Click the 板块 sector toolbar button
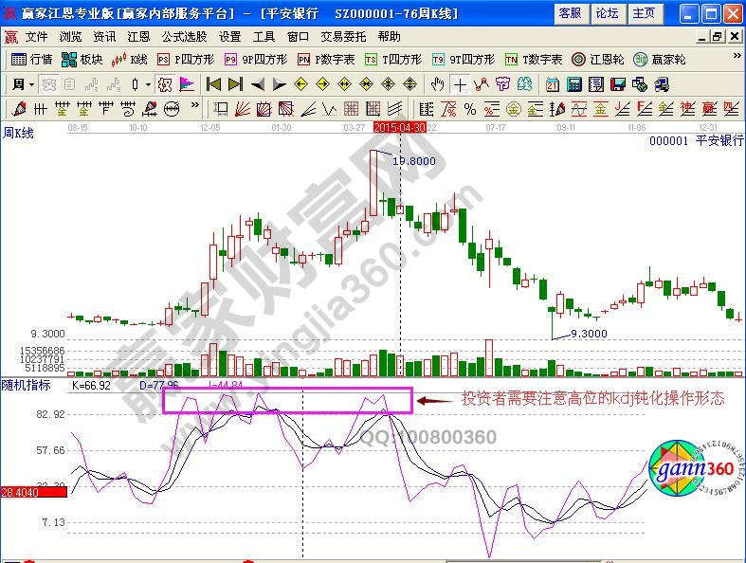The height and width of the screenshot is (563, 746). [x=82, y=59]
